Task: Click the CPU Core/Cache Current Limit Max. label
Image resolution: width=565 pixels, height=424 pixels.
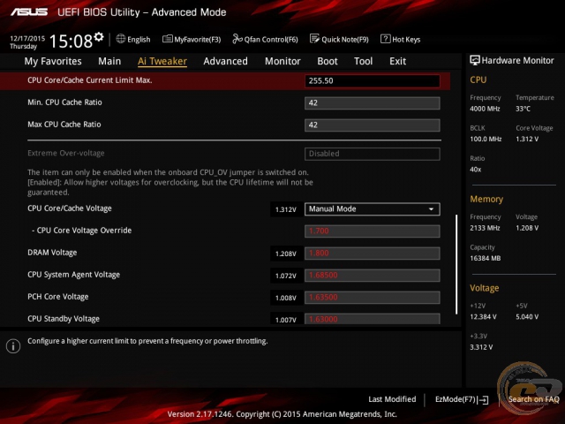Action: [x=90, y=80]
